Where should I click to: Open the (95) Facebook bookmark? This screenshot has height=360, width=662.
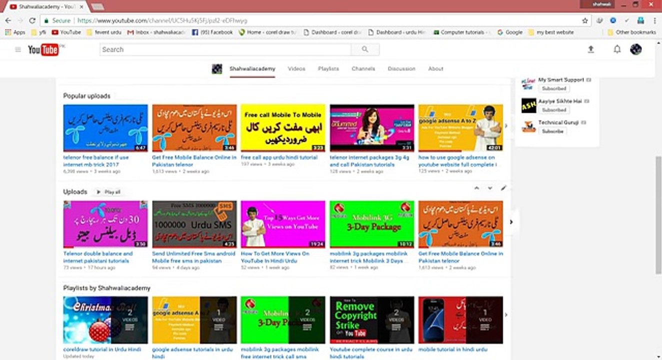(213, 32)
